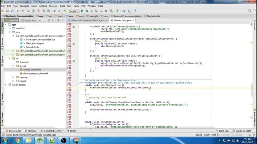Screen dimensions: 257x144
Task: Collapse the app module tree node
Action: (x=6, y=24)
